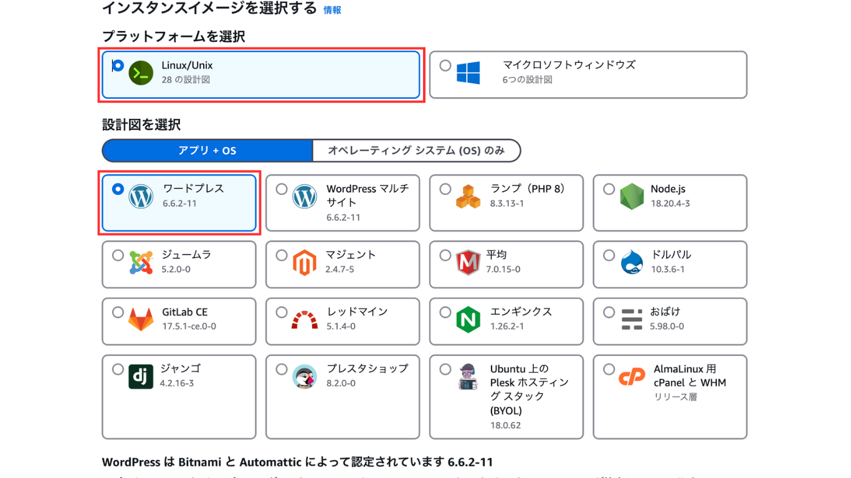Pick the ジュームラ radio button
This screenshot has height=478, width=851.
point(118,255)
